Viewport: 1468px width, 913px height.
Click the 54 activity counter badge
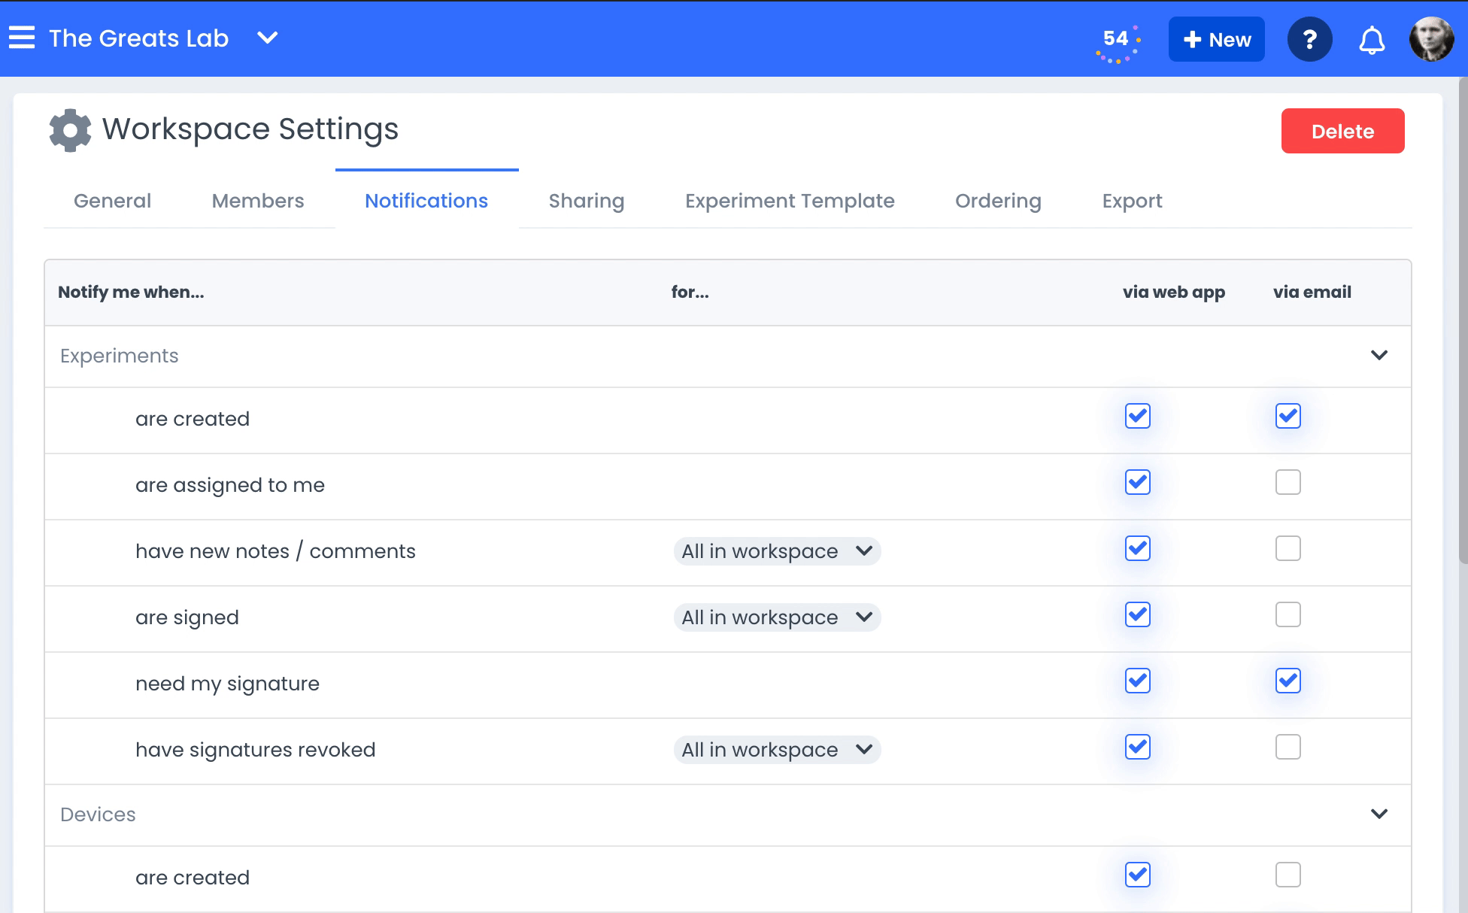tap(1118, 41)
